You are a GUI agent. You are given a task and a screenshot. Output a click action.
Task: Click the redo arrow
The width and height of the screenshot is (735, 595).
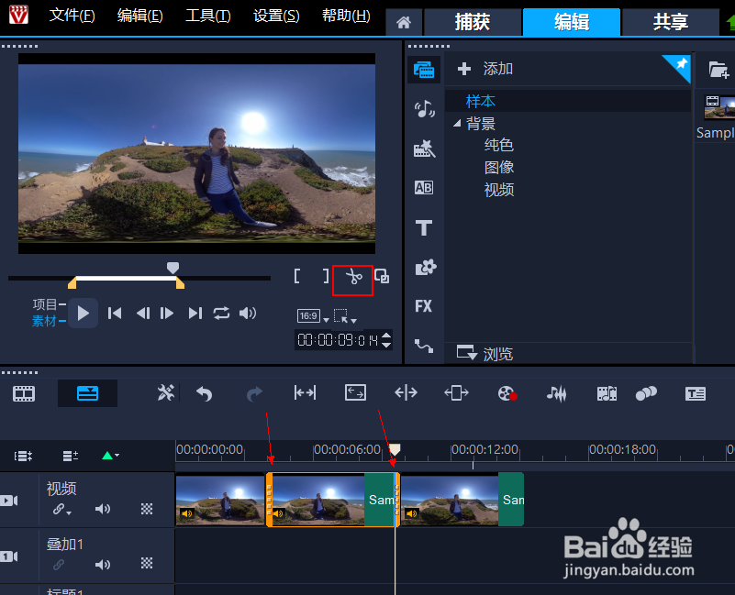[254, 393]
